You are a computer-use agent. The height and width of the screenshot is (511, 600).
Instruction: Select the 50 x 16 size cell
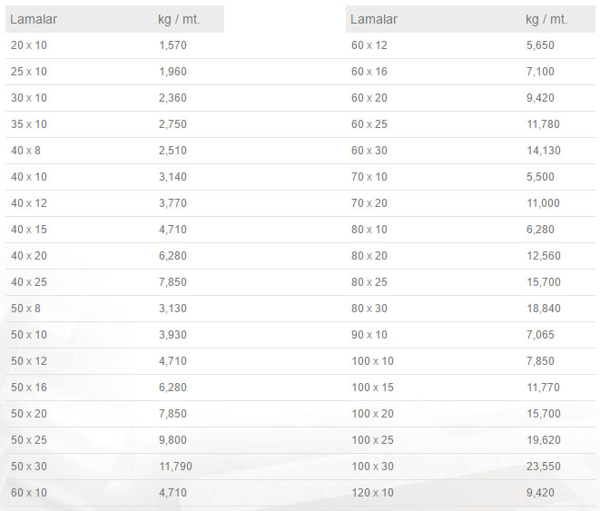pos(28,388)
